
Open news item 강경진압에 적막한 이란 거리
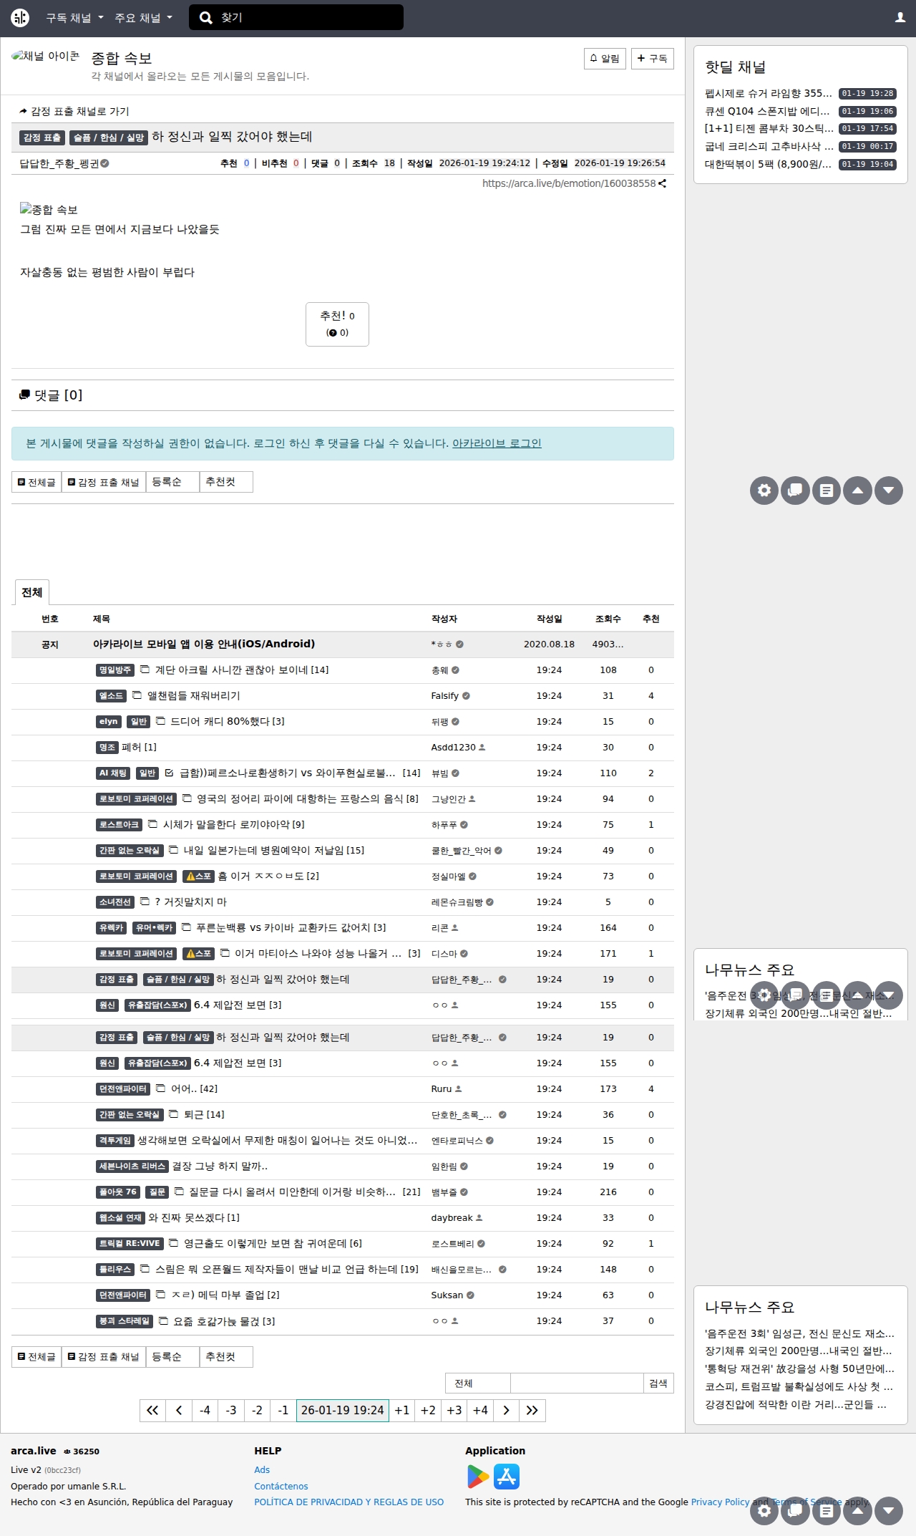(796, 1404)
